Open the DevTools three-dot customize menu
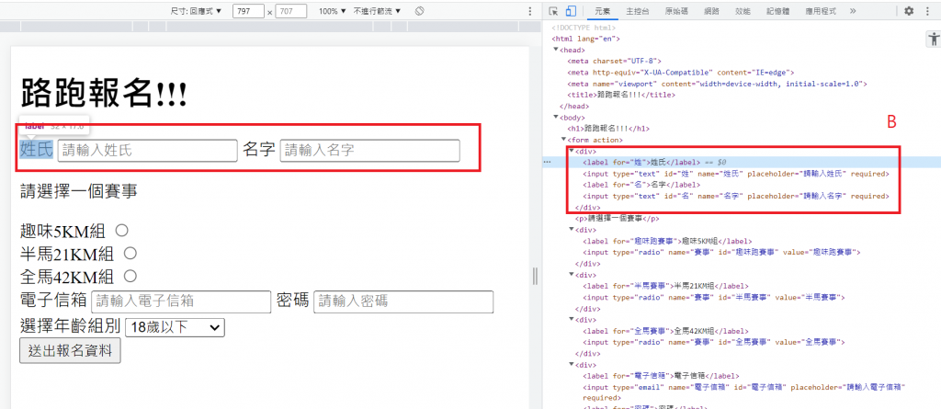 [x=929, y=11]
